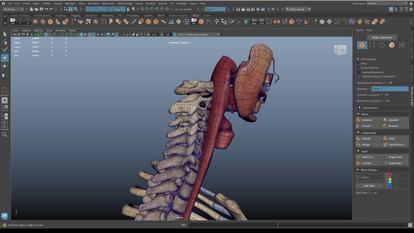
Task: Toggle the X axis lock in Move Settings
Action: click(x=390, y=175)
